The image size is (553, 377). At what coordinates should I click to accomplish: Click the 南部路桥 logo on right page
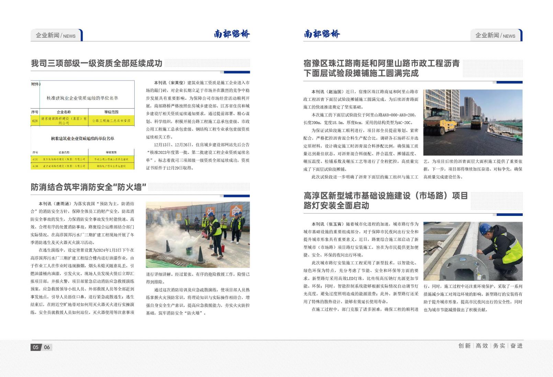pyautogui.click(x=322, y=34)
